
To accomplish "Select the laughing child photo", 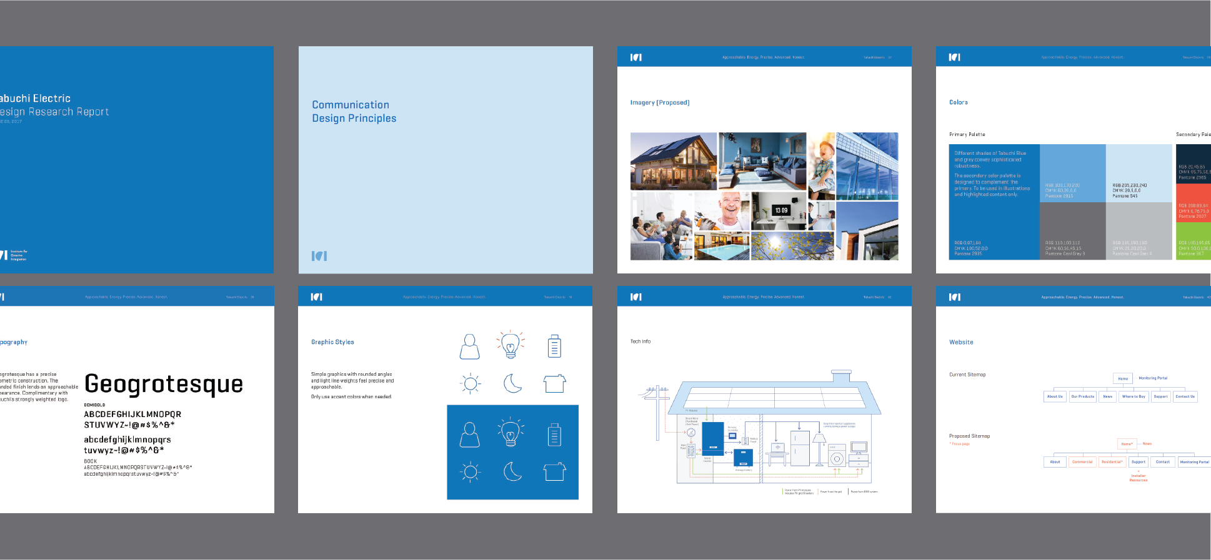I will (x=822, y=166).
